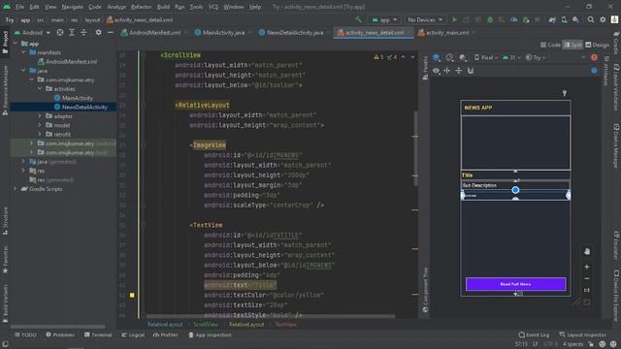Open the SDK Manager toolbar icon
This screenshot has height=349, width=621.
tap(575, 19)
